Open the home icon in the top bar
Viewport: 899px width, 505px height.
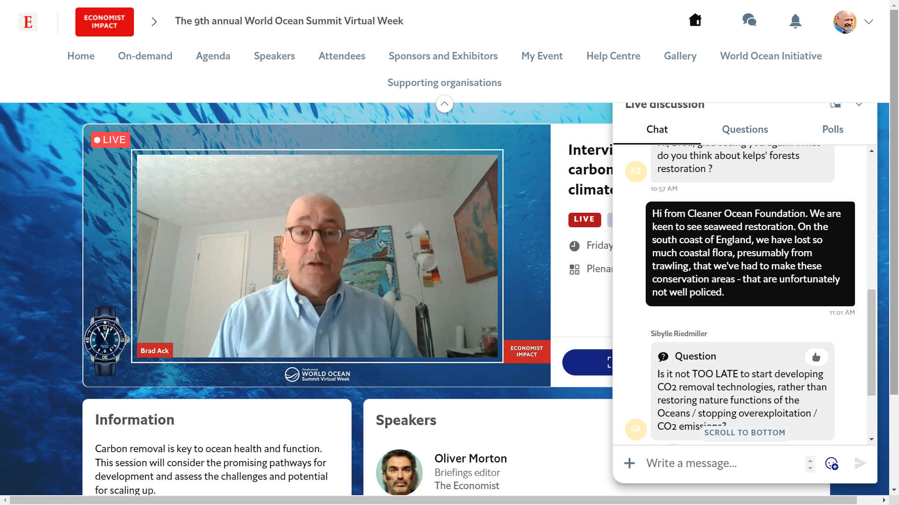click(695, 20)
